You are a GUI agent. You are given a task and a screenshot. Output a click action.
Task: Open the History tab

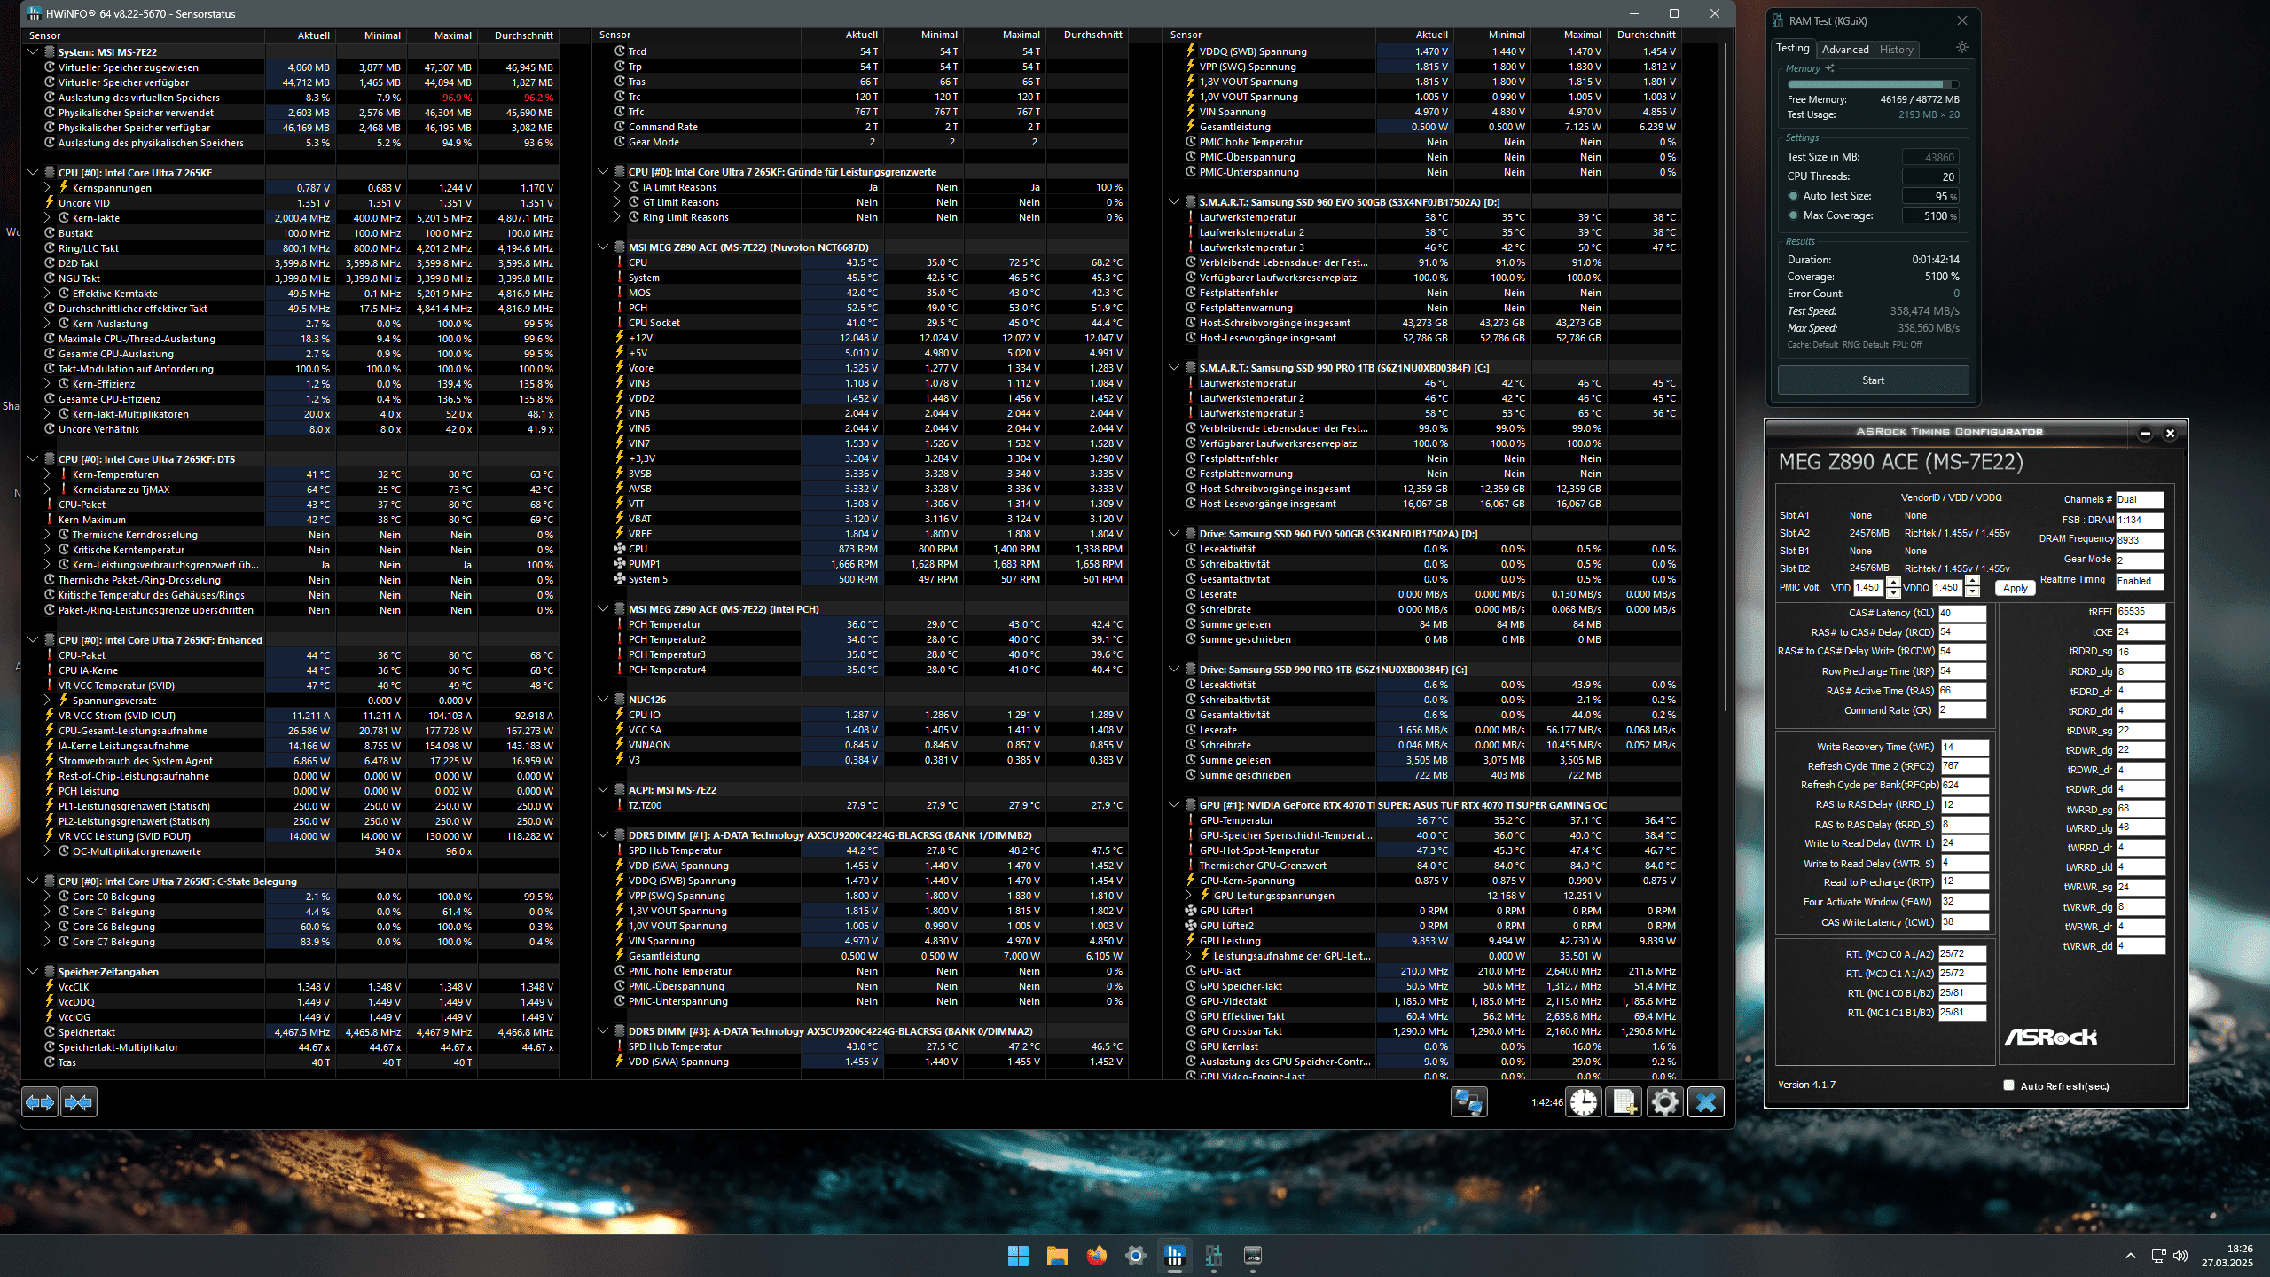(x=1897, y=50)
